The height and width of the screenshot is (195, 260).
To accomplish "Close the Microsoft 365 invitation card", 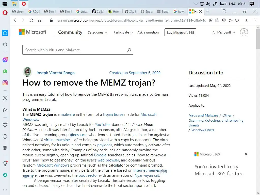I will coord(246,154).
